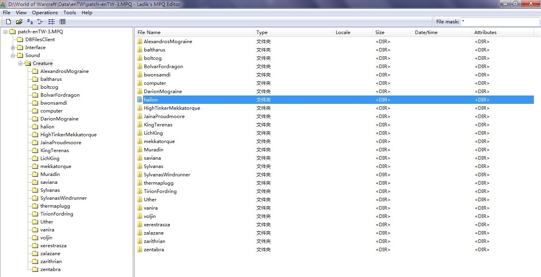Select the large icons view icon

[31, 22]
